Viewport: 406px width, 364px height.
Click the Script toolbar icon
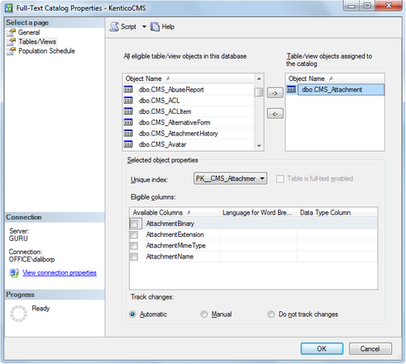[x=114, y=26]
